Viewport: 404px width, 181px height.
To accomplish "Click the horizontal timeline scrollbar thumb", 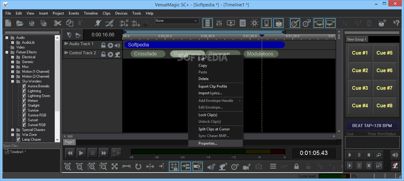I will point(70,136).
